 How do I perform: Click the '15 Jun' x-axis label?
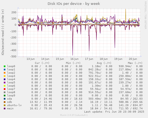pyautogui.click(x=60, y=59)
